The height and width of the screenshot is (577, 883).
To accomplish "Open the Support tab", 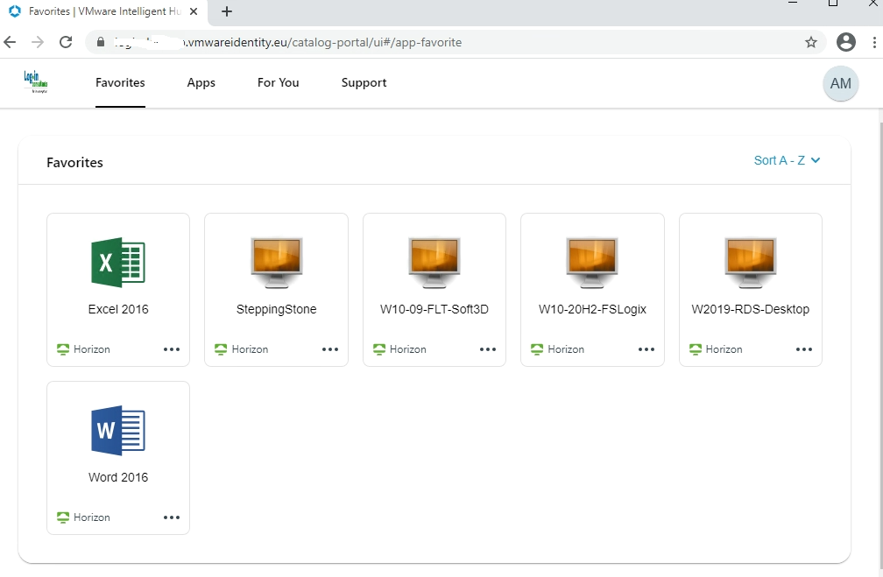I will (x=364, y=83).
